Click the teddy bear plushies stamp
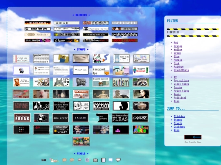 [x=21, y=82]
